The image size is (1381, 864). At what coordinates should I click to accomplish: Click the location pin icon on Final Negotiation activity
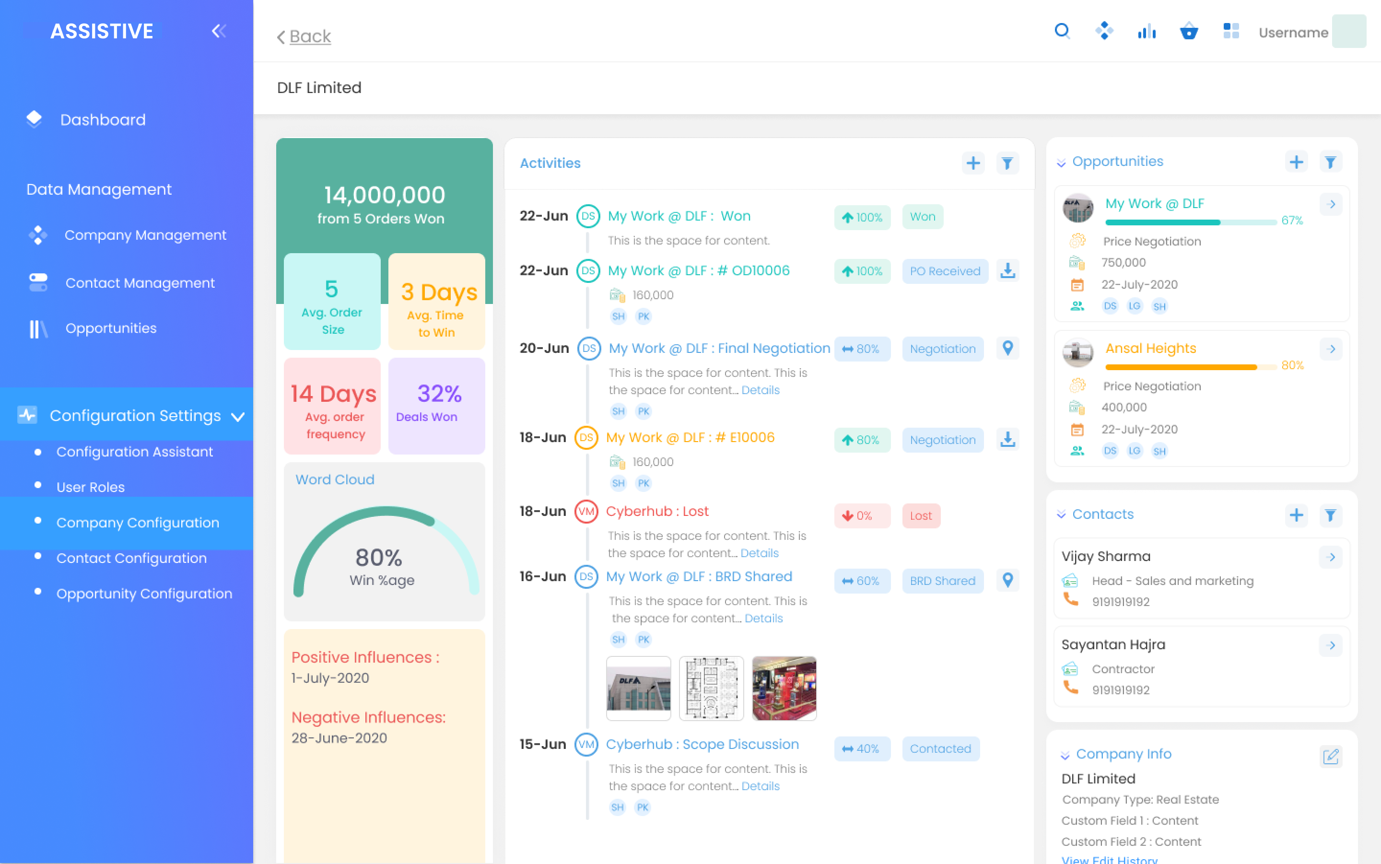(1008, 348)
